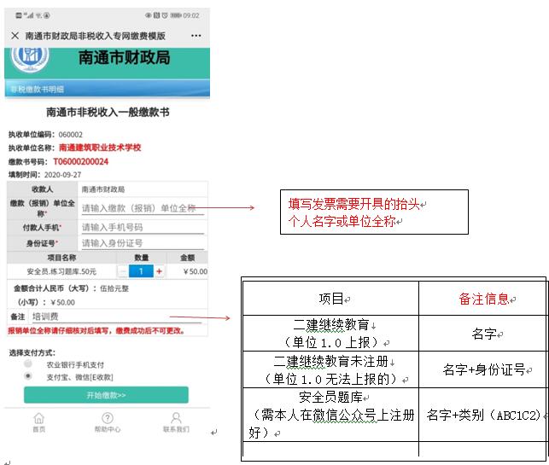Increase quantity with the red plus button
The height and width of the screenshot is (465, 549).
point(159,271)
